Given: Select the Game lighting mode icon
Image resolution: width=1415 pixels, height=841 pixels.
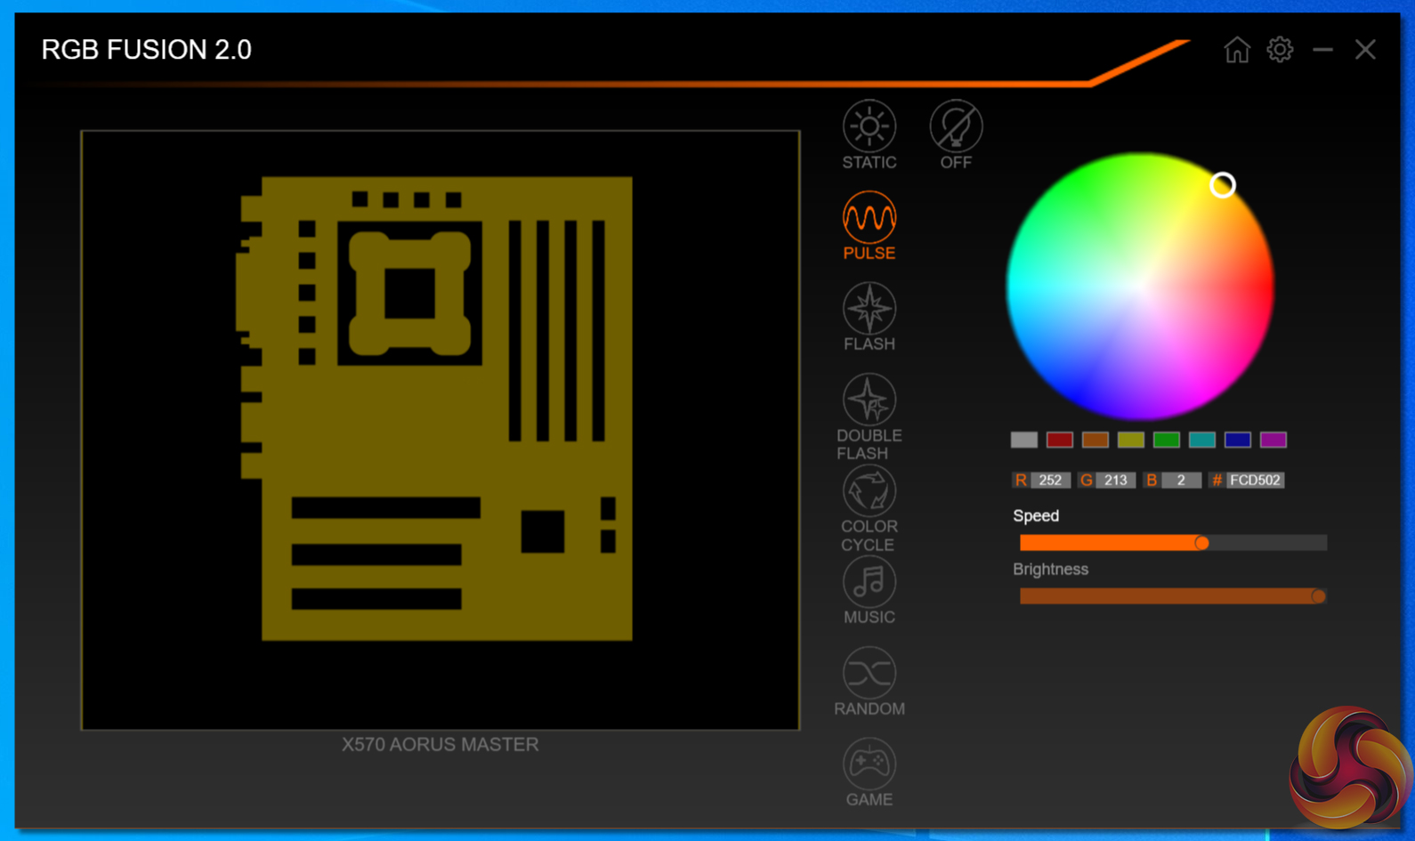Looking at the screenshot, I should [x=869, y=764].
